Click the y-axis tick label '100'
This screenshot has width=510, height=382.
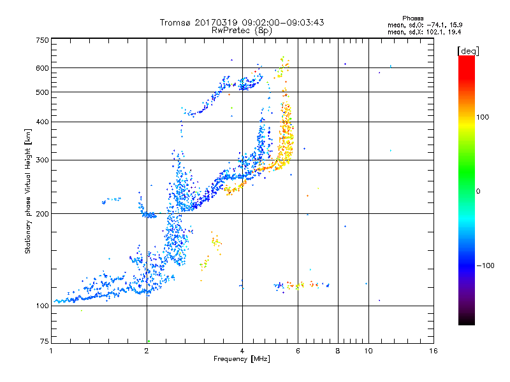42,306
